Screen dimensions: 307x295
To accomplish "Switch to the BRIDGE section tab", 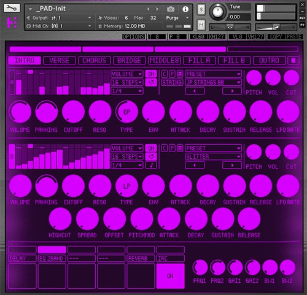I will pos(129,61).
